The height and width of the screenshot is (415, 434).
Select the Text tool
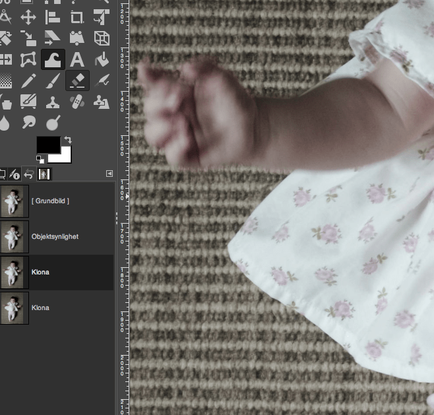(77, 60)
